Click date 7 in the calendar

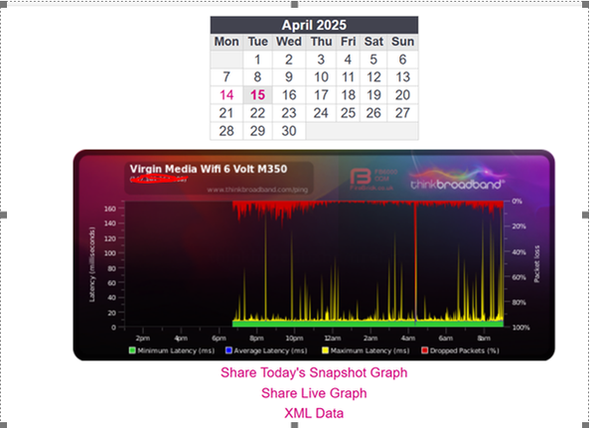click(x=226, y=77)
